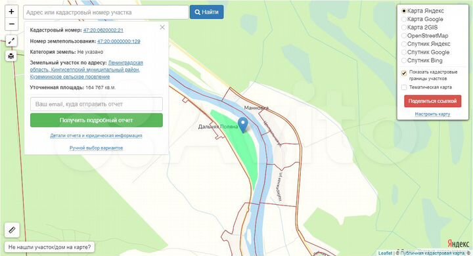Image resolution: width=473 pixels, height=256 pixels.
Task: Click Получить подробный отчет button
Action: (x=97, y=120)
